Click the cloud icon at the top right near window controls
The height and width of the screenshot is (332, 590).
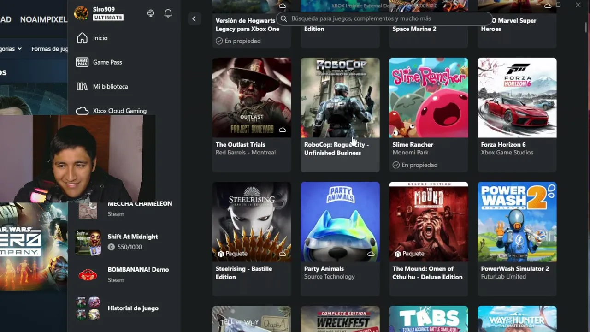pyautogui.click(x=548, y=6)
